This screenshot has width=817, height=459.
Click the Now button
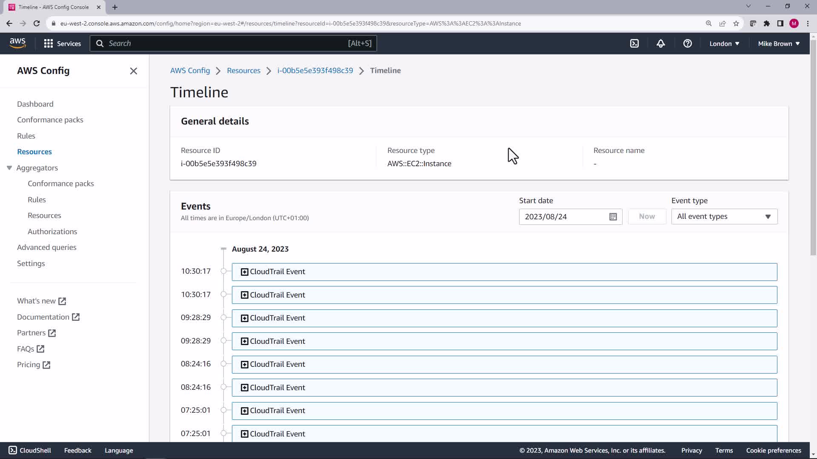pos(646,217)
